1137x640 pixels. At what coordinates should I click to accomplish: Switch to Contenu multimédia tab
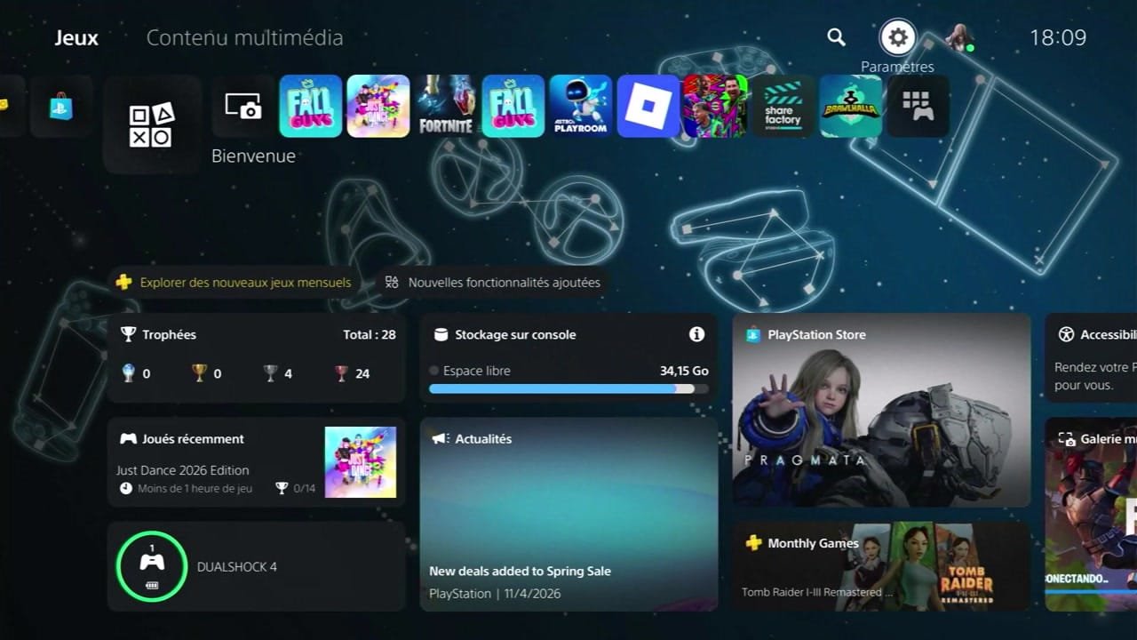pyautogui.click(x=244, y=37)
